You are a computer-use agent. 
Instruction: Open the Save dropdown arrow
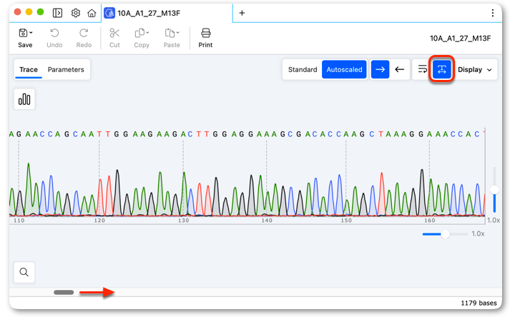tap(31, 33)
